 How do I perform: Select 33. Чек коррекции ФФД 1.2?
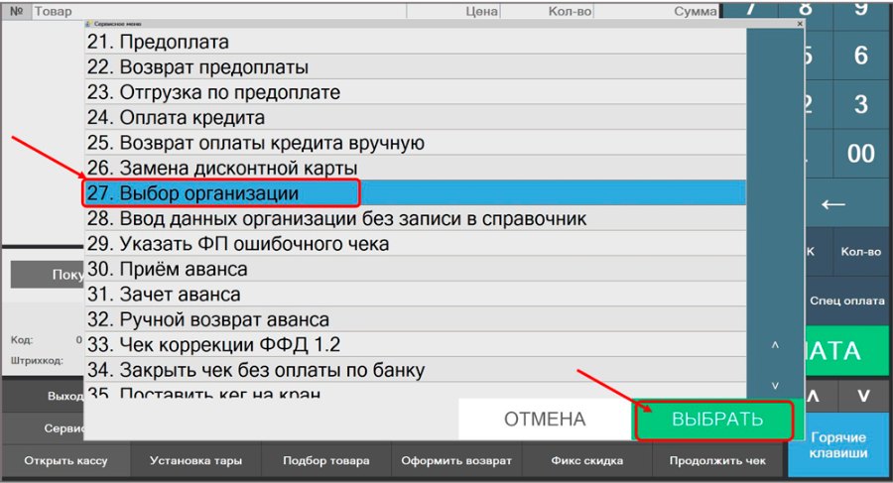pyautogui.click(x=415, y=344)
